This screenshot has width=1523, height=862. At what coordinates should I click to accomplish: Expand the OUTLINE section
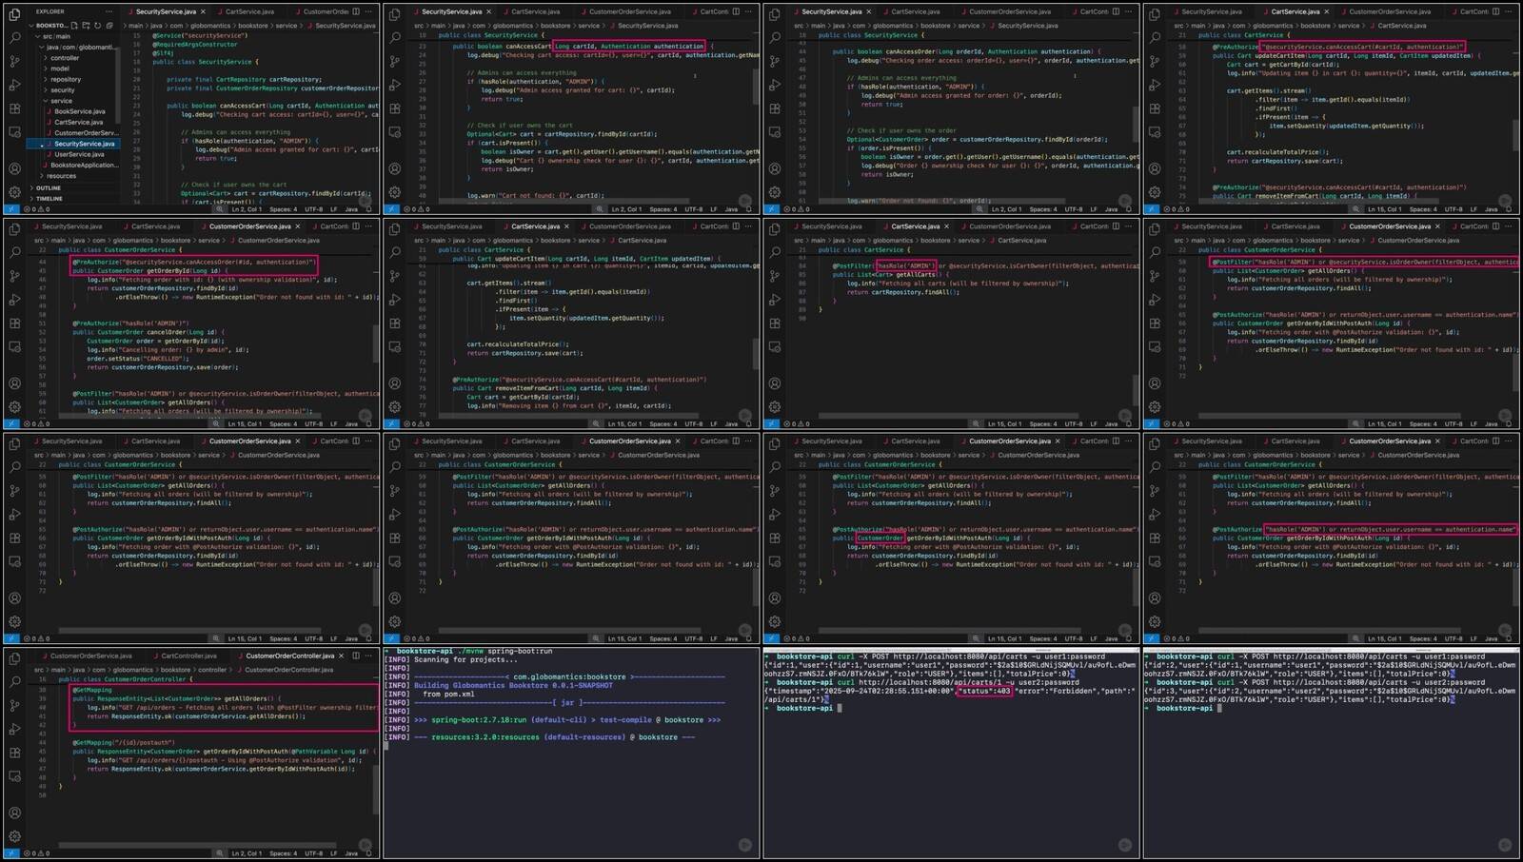tap(46, 188)
